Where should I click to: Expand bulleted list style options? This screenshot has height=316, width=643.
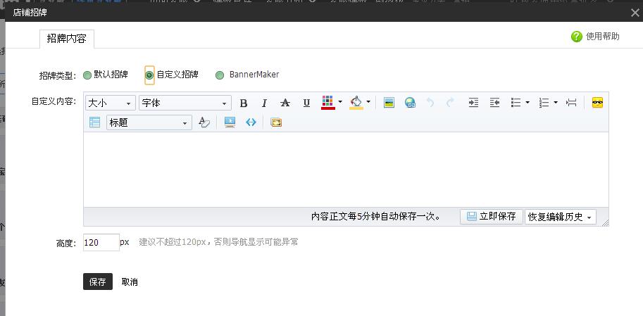click(x=527, y=103)
